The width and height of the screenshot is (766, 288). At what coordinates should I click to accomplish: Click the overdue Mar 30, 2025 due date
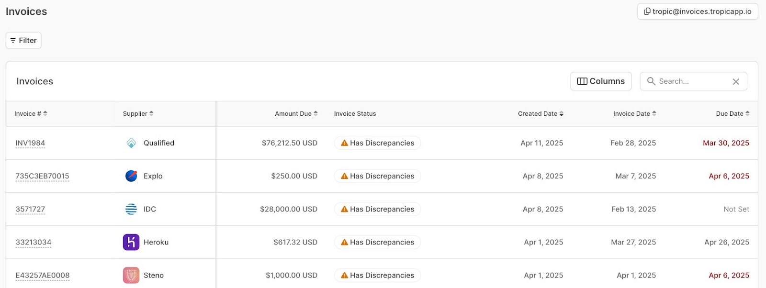[x=726, y=143]
